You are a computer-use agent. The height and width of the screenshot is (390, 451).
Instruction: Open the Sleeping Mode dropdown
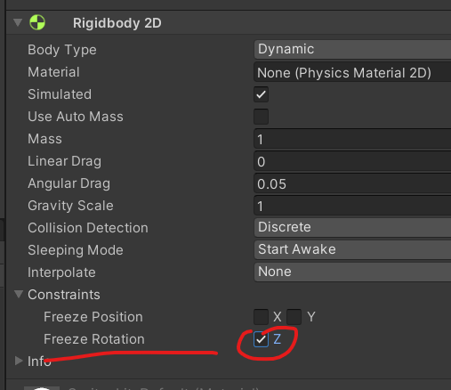(352, 250)
